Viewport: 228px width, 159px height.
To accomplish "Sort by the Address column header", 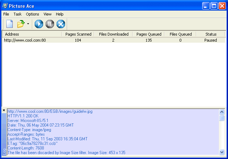I will click(x=32, y=34).
